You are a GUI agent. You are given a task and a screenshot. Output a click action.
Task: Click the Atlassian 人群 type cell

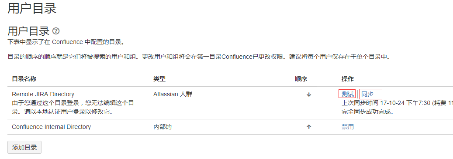click(173, 94)
